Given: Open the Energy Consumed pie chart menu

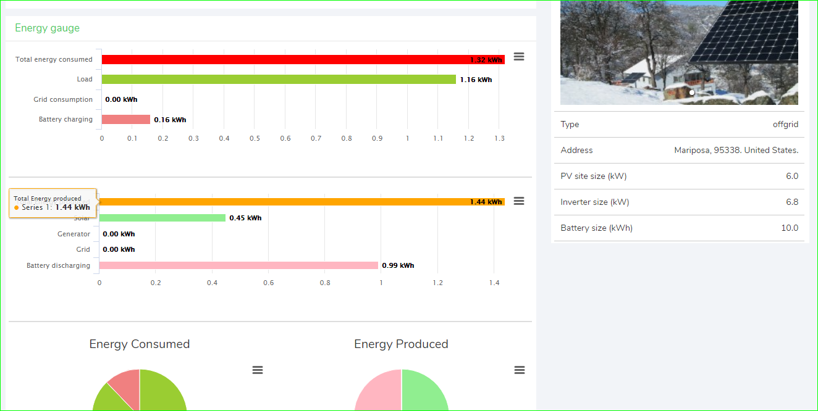Looking at the screenshot, I should (258, 370).
